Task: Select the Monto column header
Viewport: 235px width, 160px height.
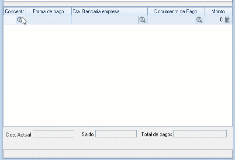Action: coord(218,11)
